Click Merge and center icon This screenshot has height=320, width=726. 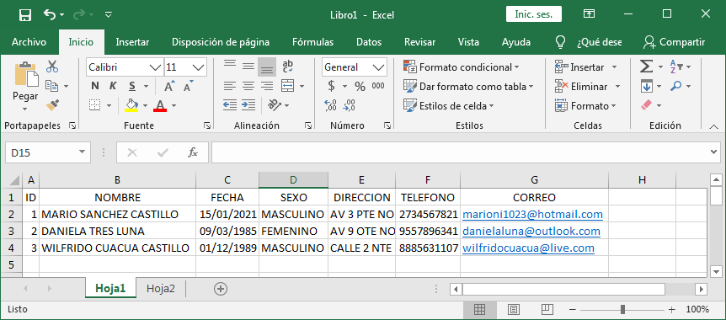click(x=288, y=86)
